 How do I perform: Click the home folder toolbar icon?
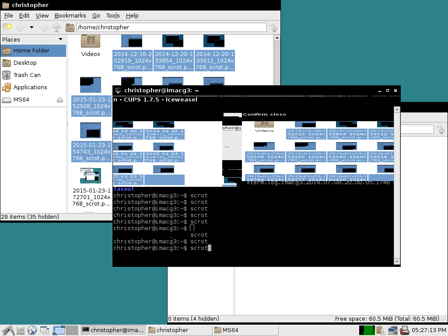point(70,27)
